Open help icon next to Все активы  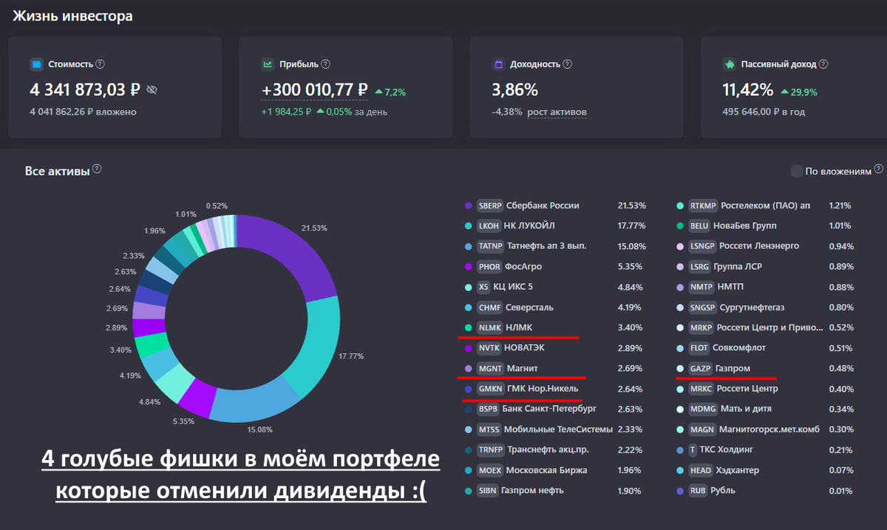click(97, 169)
